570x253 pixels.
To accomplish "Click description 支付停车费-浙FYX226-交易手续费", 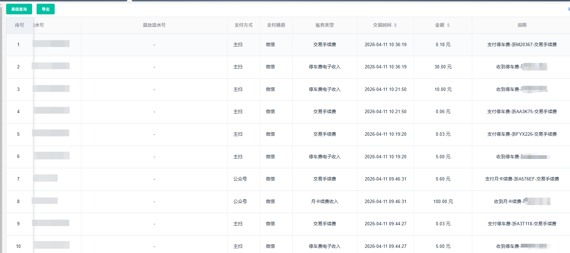I will point(522,134).
